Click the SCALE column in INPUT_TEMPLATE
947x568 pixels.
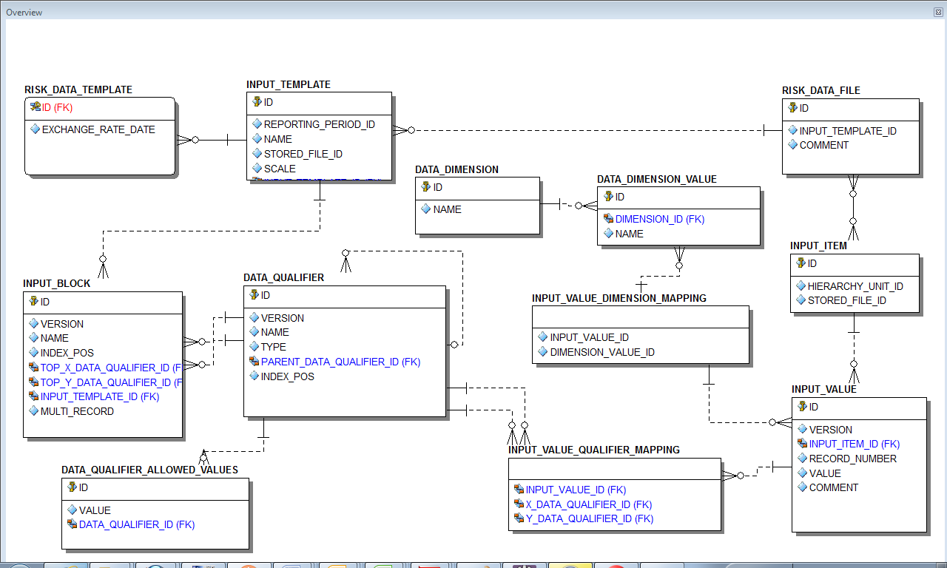coord(280,169)
